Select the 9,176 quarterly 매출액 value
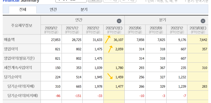Screen dimensions: 211x103 point(182,40)
